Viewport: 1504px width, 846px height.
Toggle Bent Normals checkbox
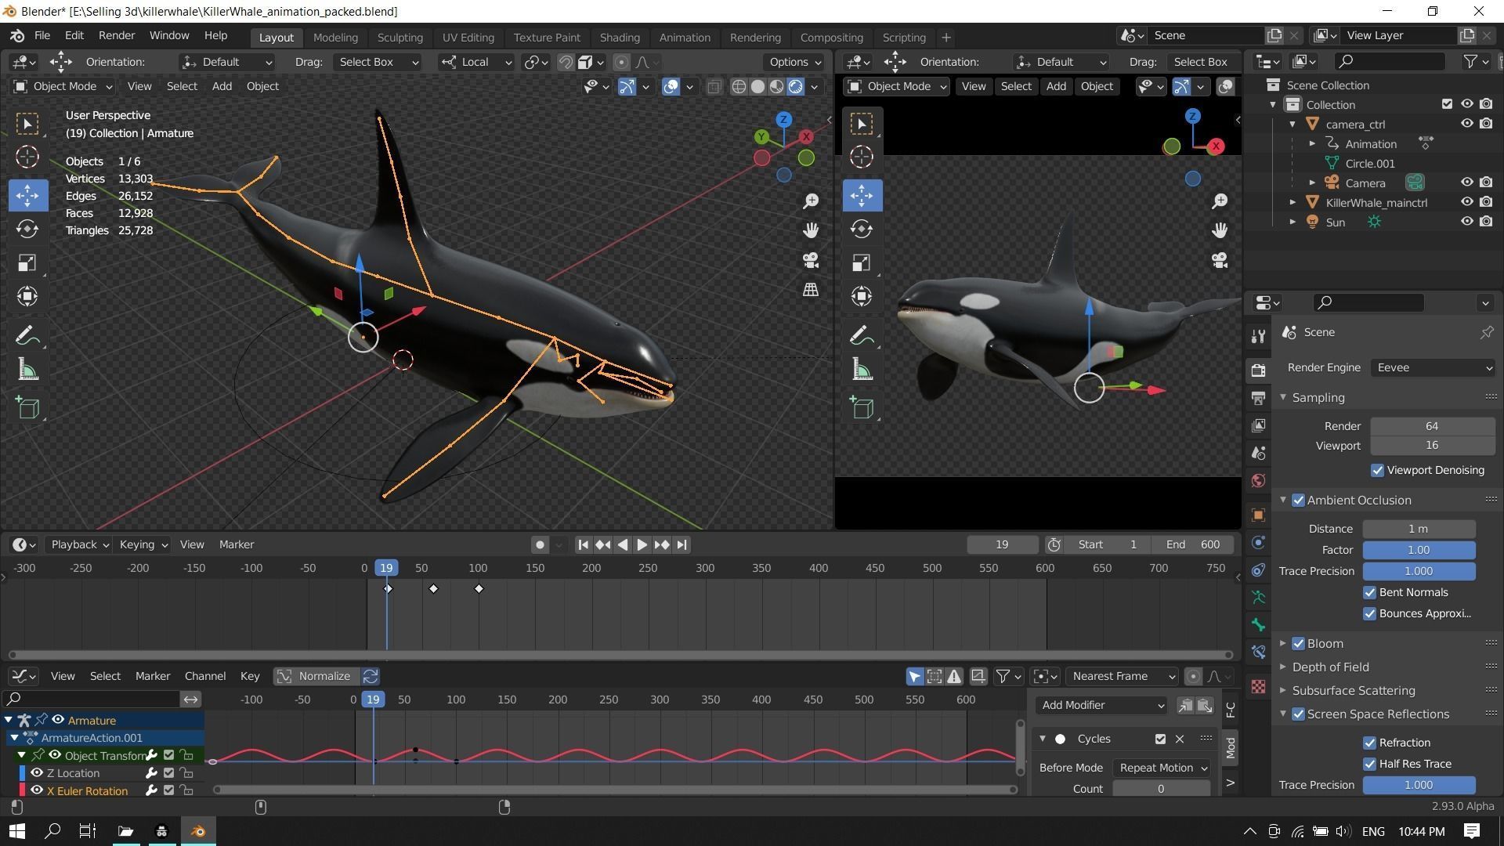(x=1369, y=593)
